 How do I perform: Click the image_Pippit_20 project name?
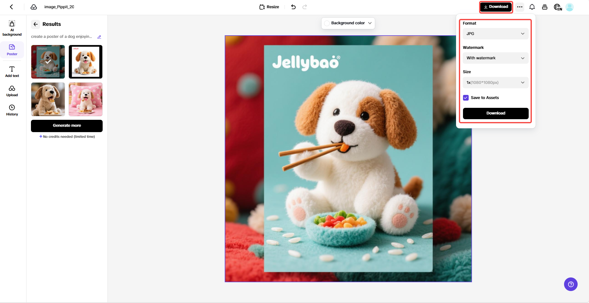pos(59,7)
